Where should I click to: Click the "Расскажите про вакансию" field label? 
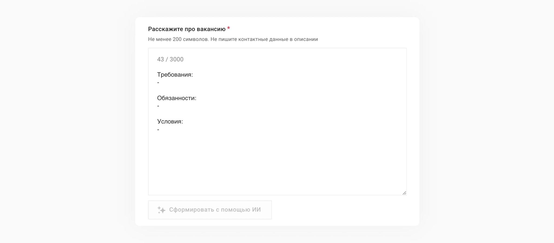187,29
